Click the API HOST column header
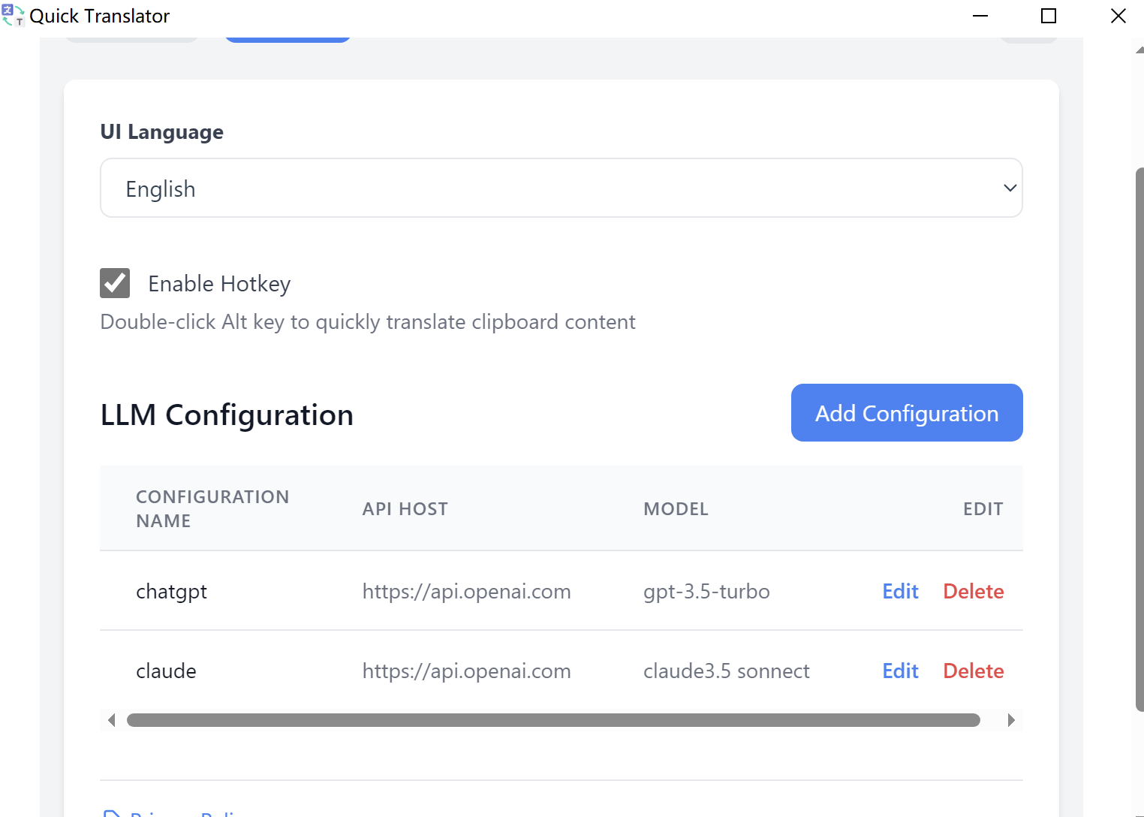Viewport: 1144px width, 817px height. (x=405, y=509)
